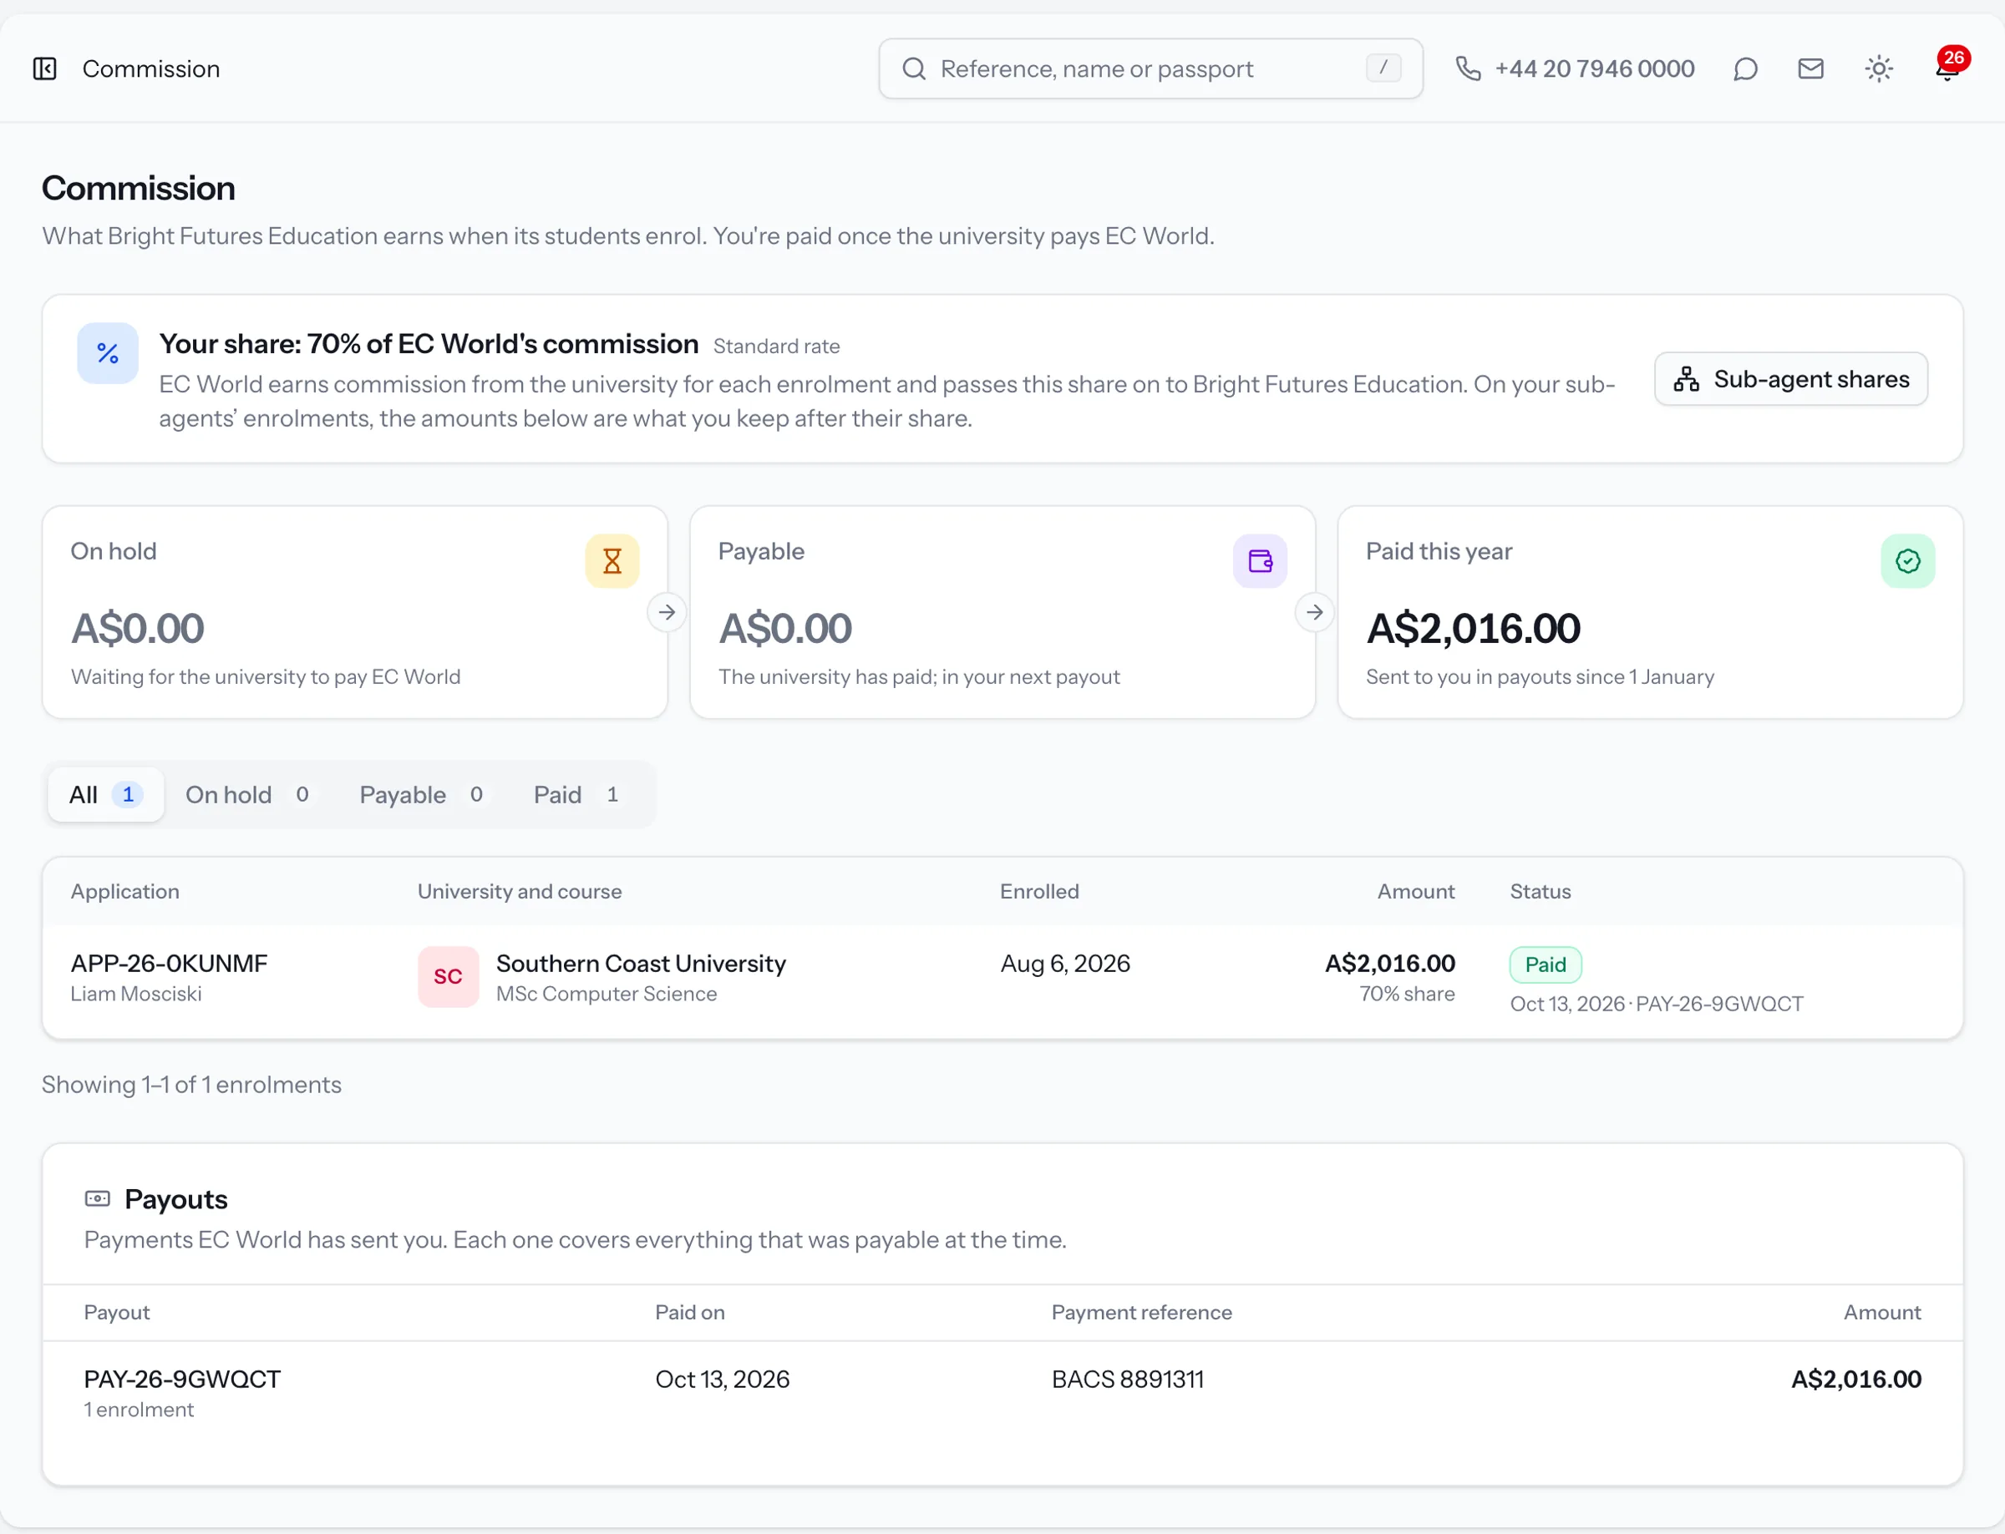Click the Payable wallet icon
This screenshot has height=1534, width=2005.
coord(1260,560)
